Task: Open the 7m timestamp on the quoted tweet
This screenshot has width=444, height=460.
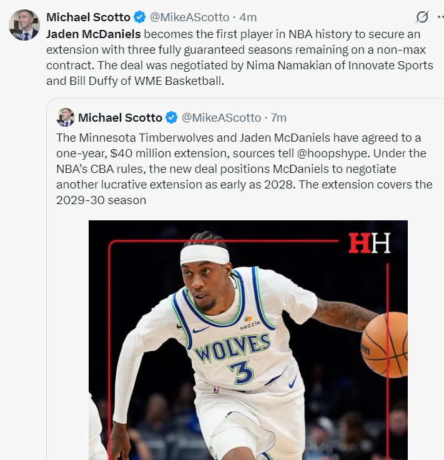Action: click(279, 117)
